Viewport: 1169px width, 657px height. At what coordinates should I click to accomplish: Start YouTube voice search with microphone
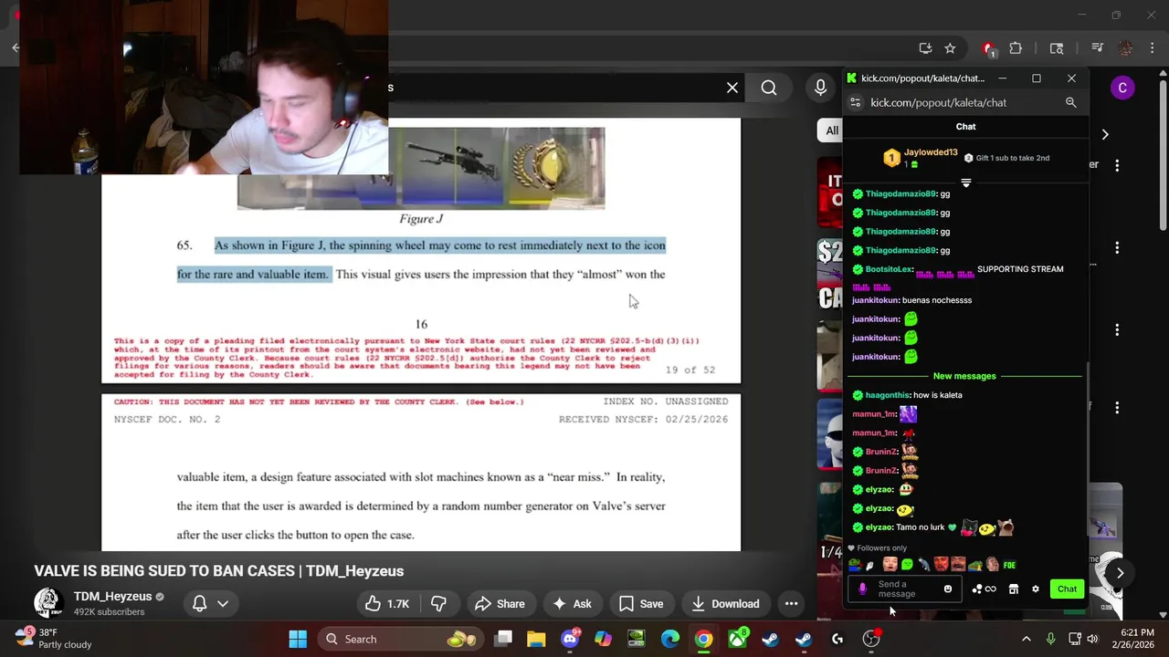coord(820,88)
